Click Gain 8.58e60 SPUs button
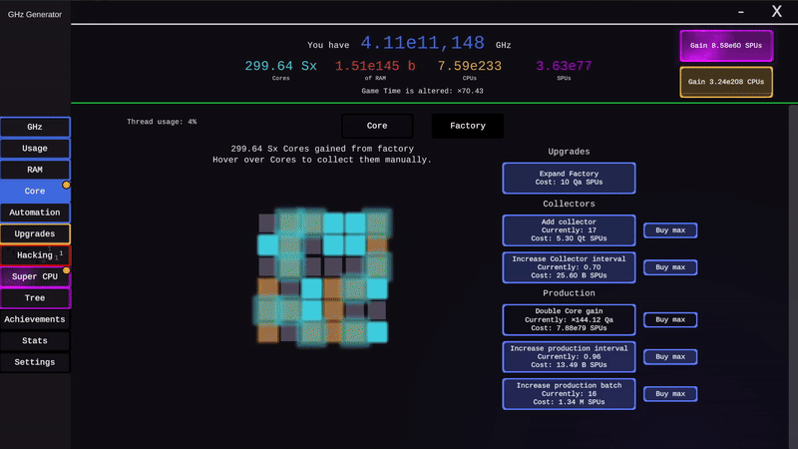Screen dimensions: 798x449 726,46
